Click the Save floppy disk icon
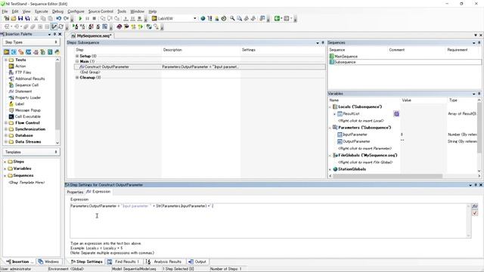Screen dimensions: 484x272 [x=20, y=18]
